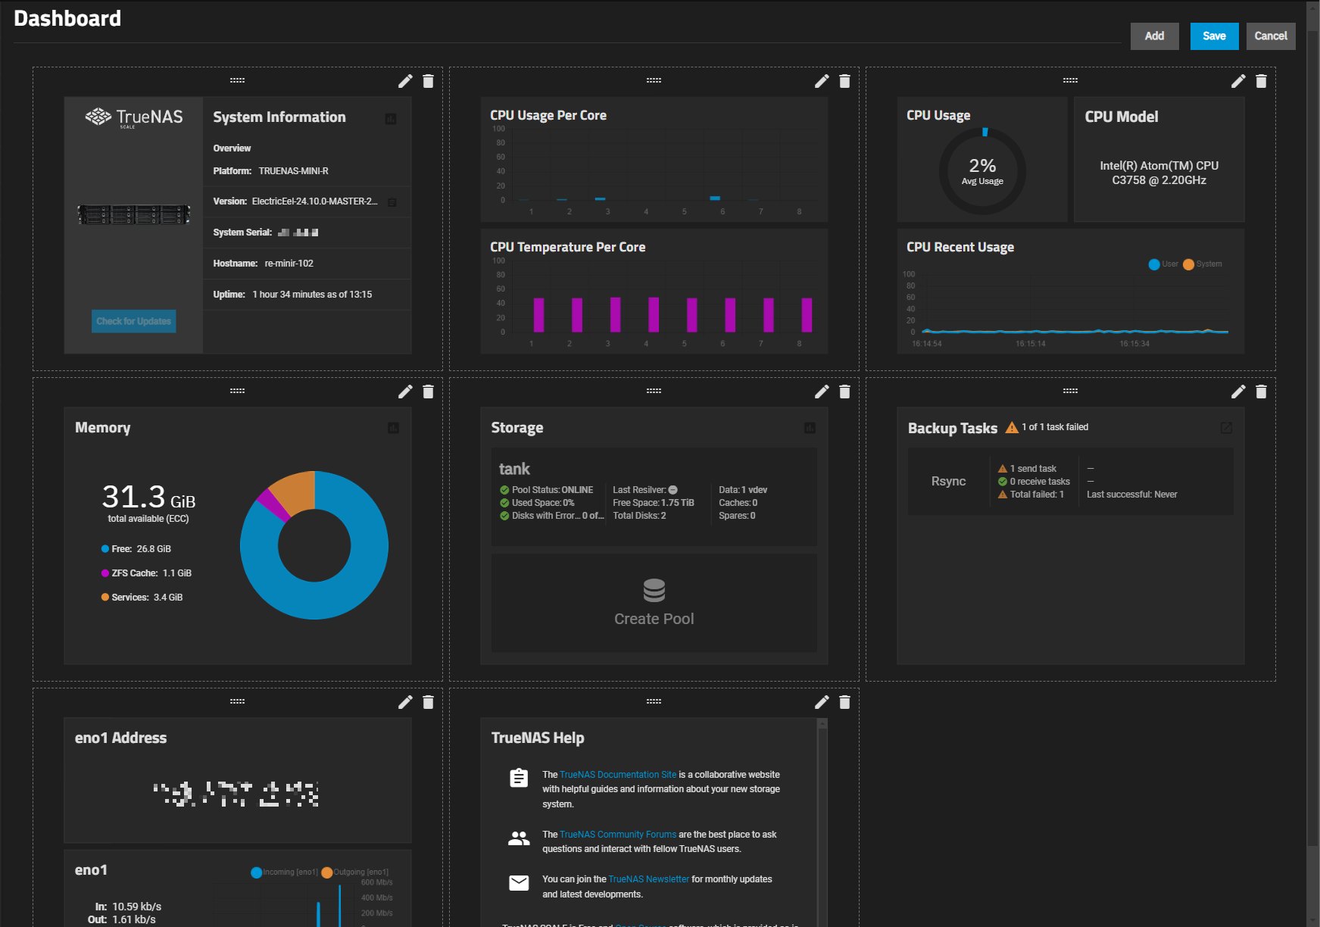Toggle the System series legend dot
1320x927 pixels.
[1187, 264]
